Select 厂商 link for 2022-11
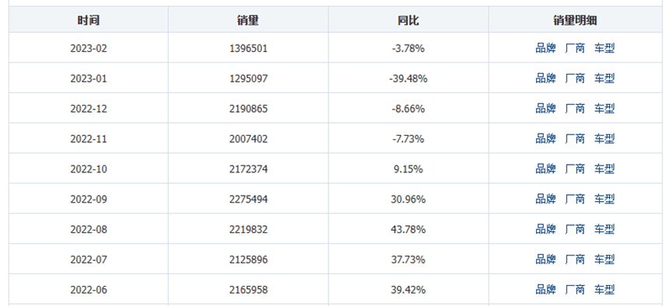The height and width of the screenshot is (306, 672). tap(575, 139)
